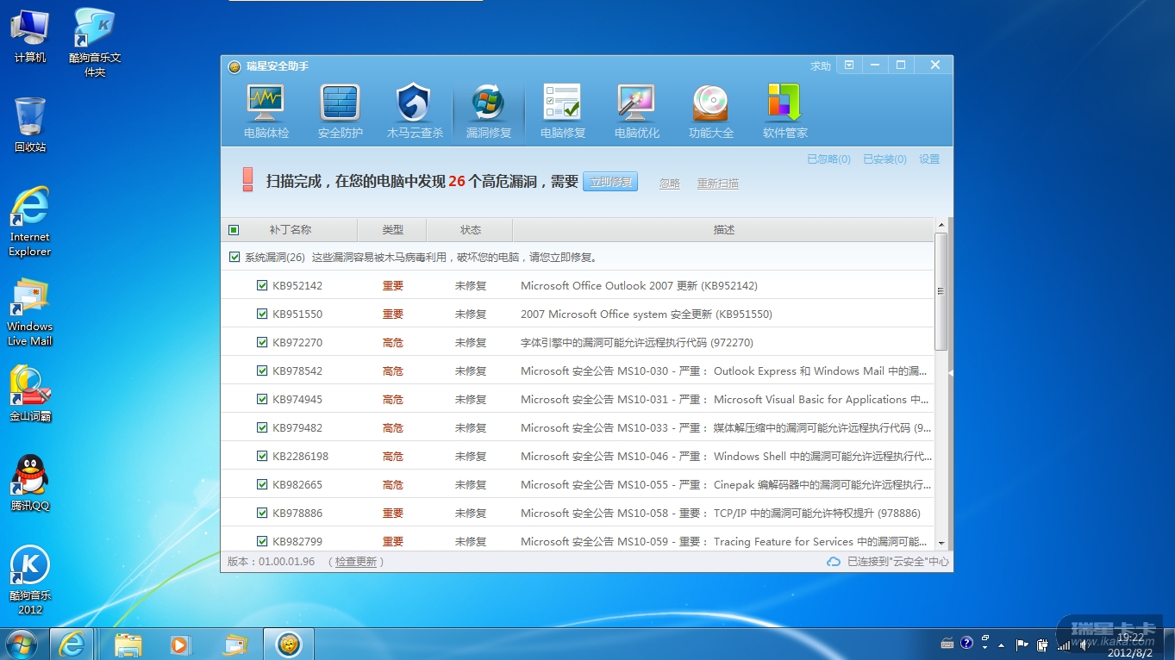Switch to the 已忽略(0) ignored list

point(828,159)
